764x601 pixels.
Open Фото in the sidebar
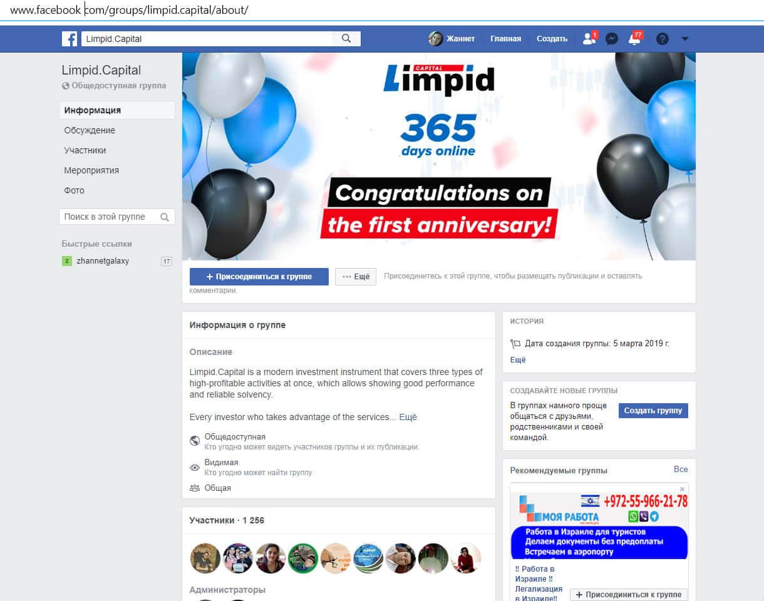pos(74,190)
